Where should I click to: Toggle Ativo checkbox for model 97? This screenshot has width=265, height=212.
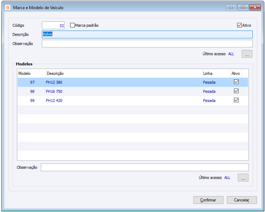click(x=236, y=82)
